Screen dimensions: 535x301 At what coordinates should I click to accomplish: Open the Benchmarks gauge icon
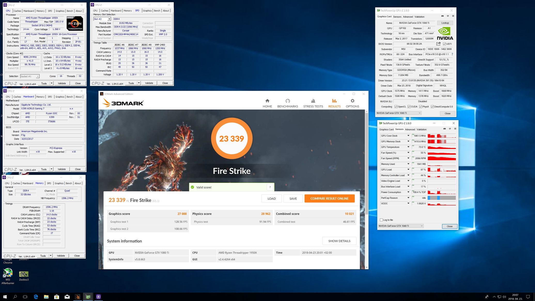pos(288,101)
